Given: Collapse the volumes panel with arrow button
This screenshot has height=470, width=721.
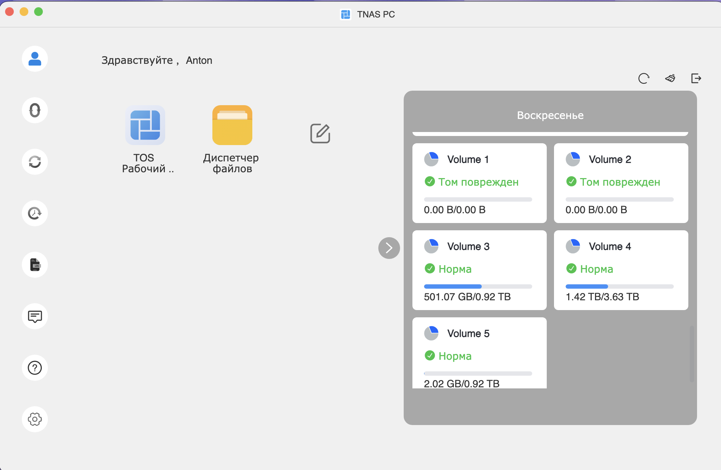Looking at the screenshot, I should click(389, 248).
